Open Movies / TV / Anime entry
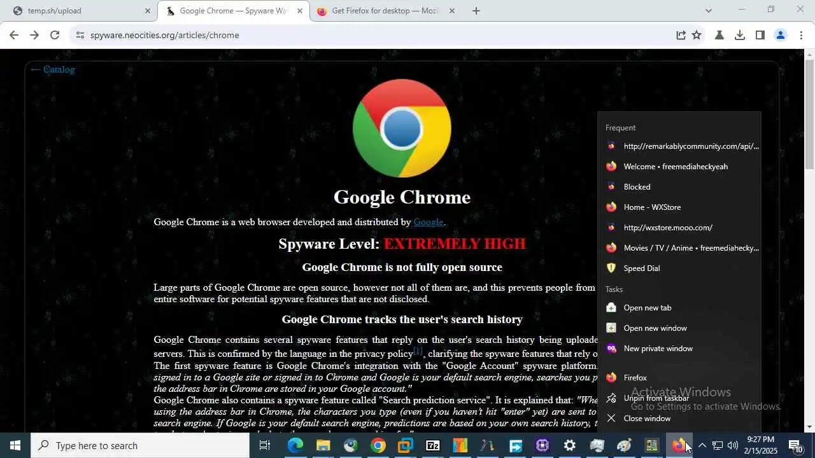 coord(679,248)
